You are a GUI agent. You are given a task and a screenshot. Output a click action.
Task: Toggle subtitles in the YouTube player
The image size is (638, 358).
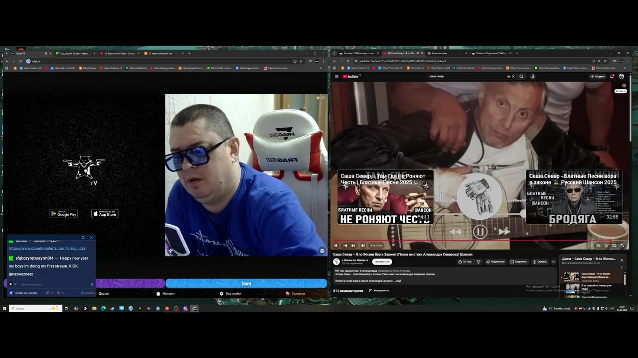599,245
